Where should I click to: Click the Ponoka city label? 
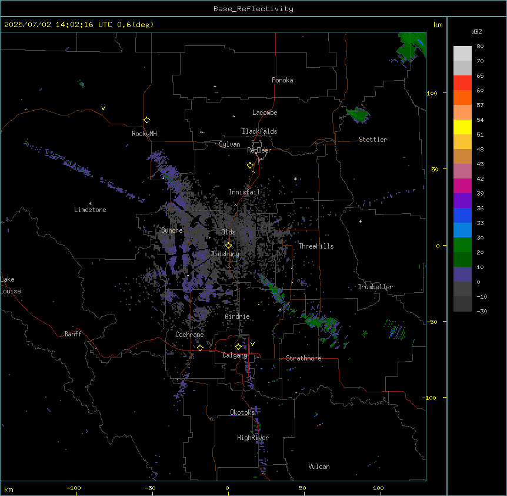point(282,80)
